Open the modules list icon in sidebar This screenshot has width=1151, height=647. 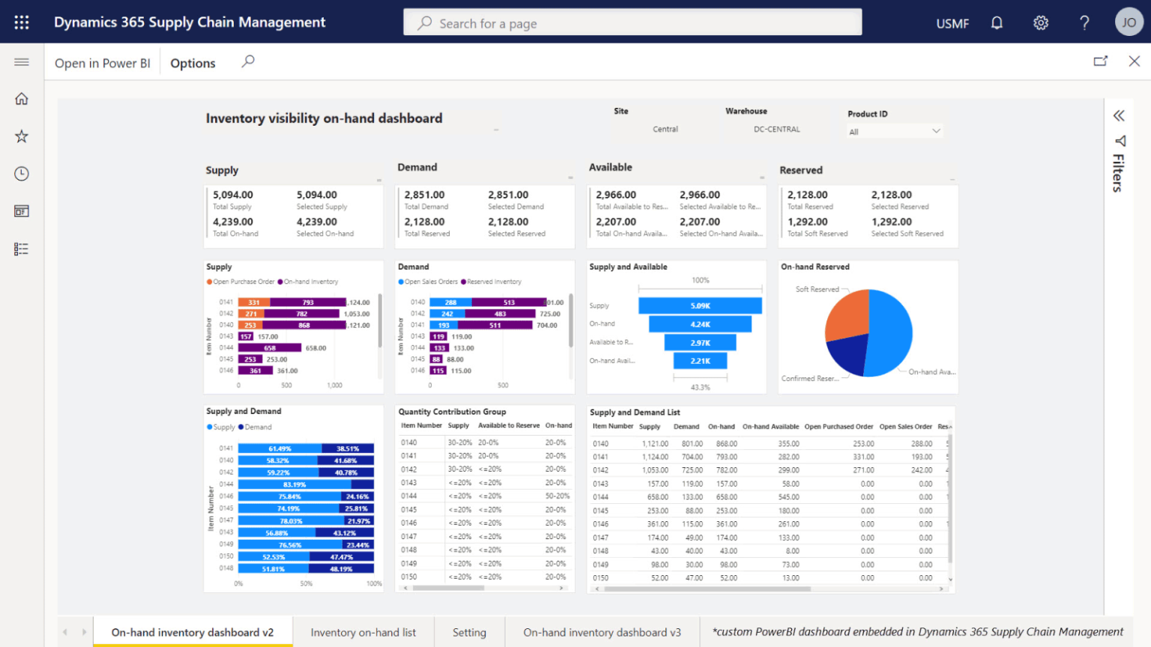pyautogui.click(x=21, y=248)
